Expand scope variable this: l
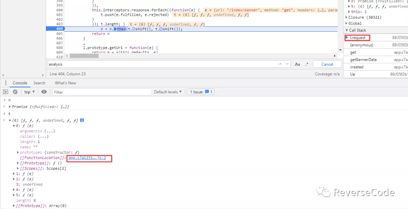Viewport: 408px width, 209px height. pos(349,12)
